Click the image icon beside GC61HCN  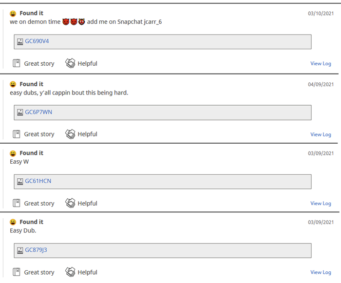point(20,181)
